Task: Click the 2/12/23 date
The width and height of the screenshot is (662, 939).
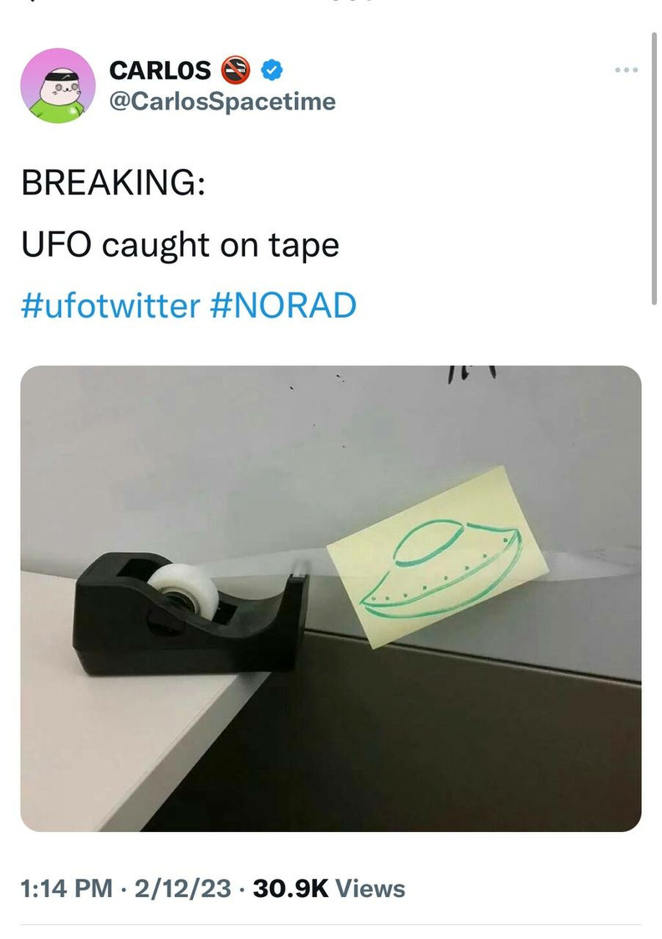Action: [182, 888]
